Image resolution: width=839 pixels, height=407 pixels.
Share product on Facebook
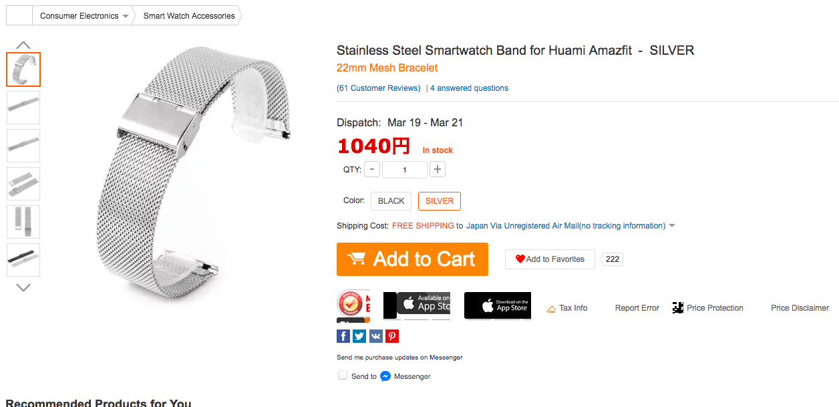343,336
